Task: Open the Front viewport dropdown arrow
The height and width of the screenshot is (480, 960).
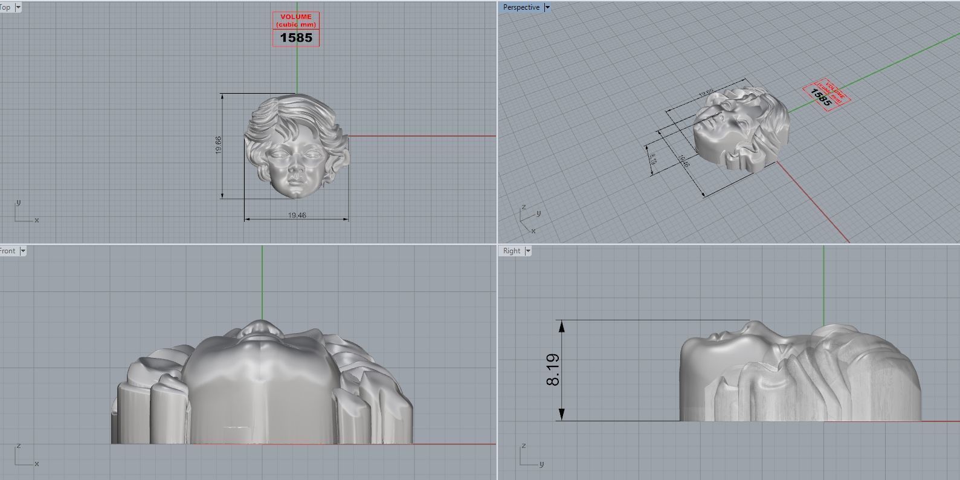Action: (x=23, y=251)
